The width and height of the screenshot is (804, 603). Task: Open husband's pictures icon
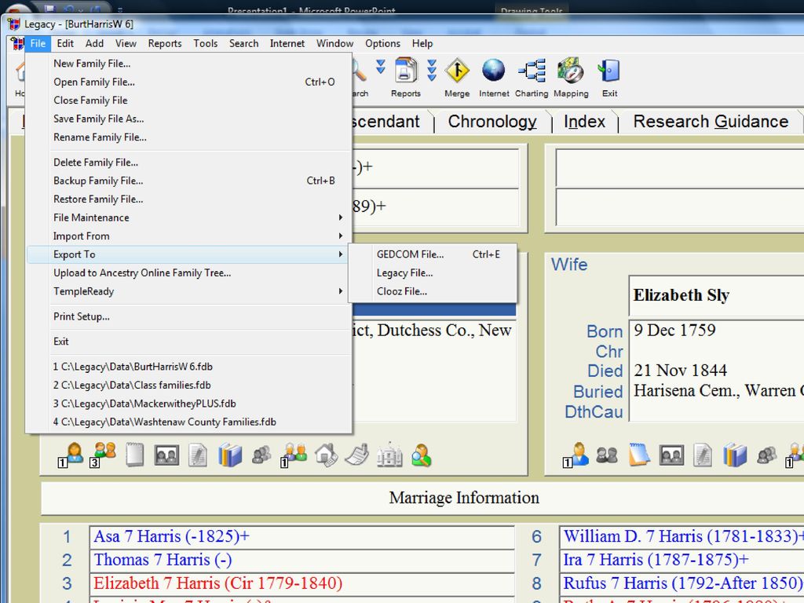(166, 455)
